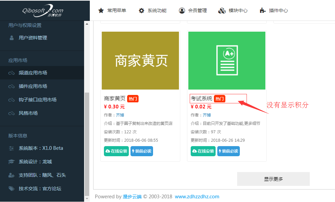Viewport: 335px width, 202px height.
Task: Click 系统设计：龙城 entry
Action: tap(35, 162)
